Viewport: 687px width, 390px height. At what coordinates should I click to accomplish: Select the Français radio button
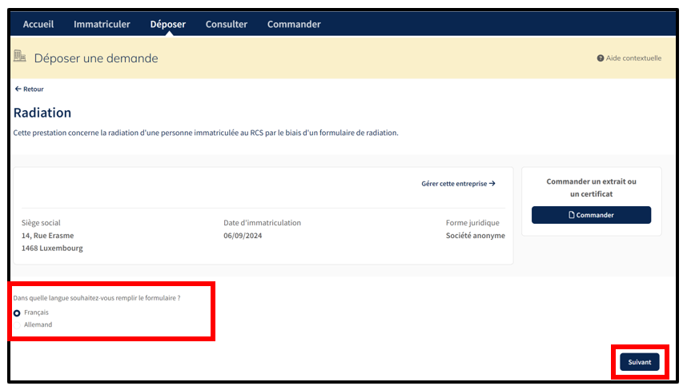pyautogui.click(x=17, y=312)
